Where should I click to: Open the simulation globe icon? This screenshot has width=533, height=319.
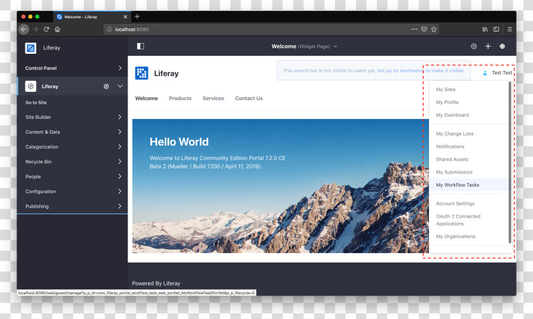point(502,46)
